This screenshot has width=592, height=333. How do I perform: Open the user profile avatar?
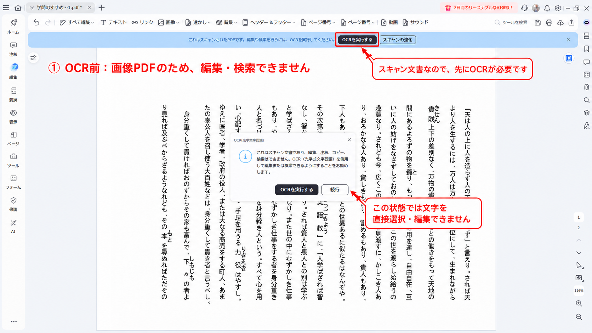pyautogui.click(x=536, y=8)
